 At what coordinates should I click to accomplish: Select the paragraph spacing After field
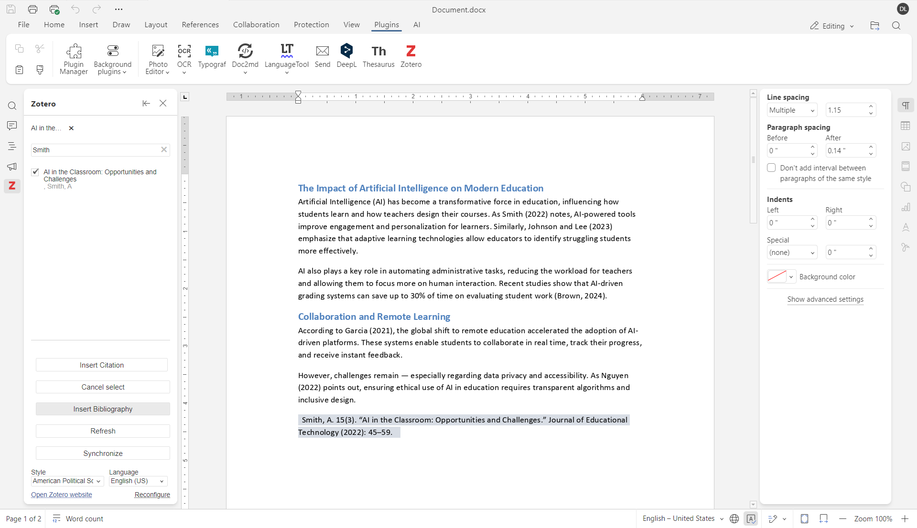tap(847, 150)
